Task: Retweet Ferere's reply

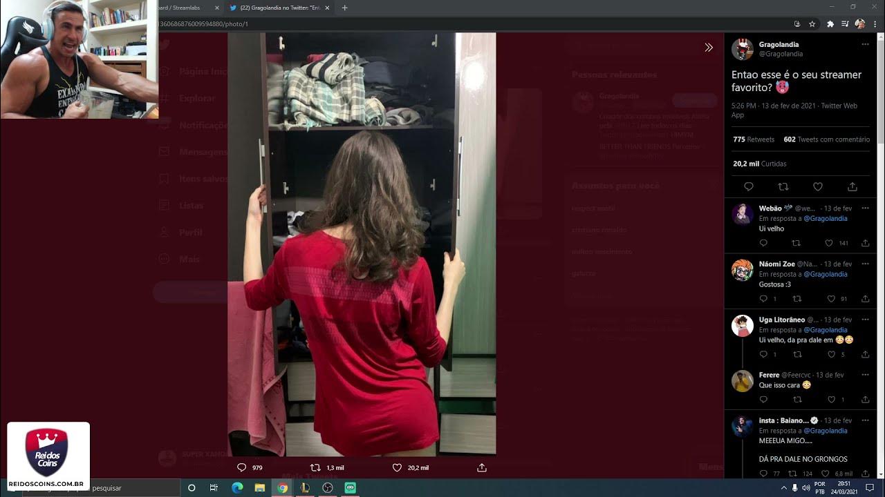Action: [x=796, y=400]
